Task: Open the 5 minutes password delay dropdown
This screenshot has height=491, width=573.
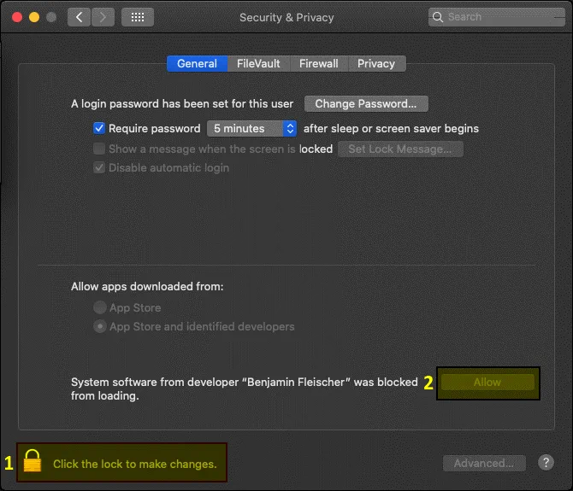Action: pos(251,129)
